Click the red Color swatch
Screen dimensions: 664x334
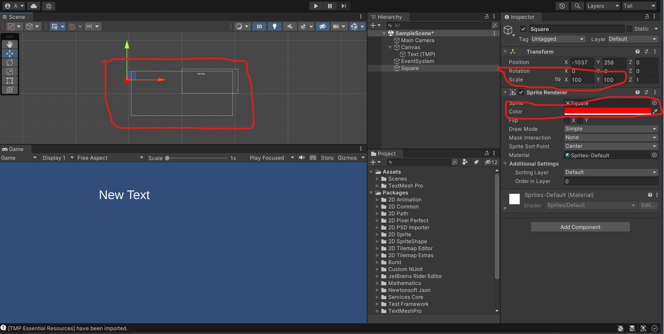[x=607, y=111]
